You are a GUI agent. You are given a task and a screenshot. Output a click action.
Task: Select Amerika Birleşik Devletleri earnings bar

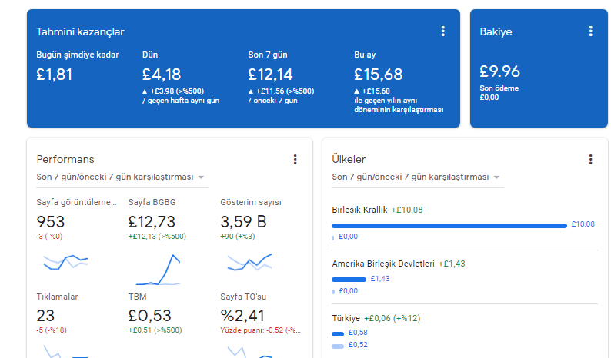(x=349, y=280)
